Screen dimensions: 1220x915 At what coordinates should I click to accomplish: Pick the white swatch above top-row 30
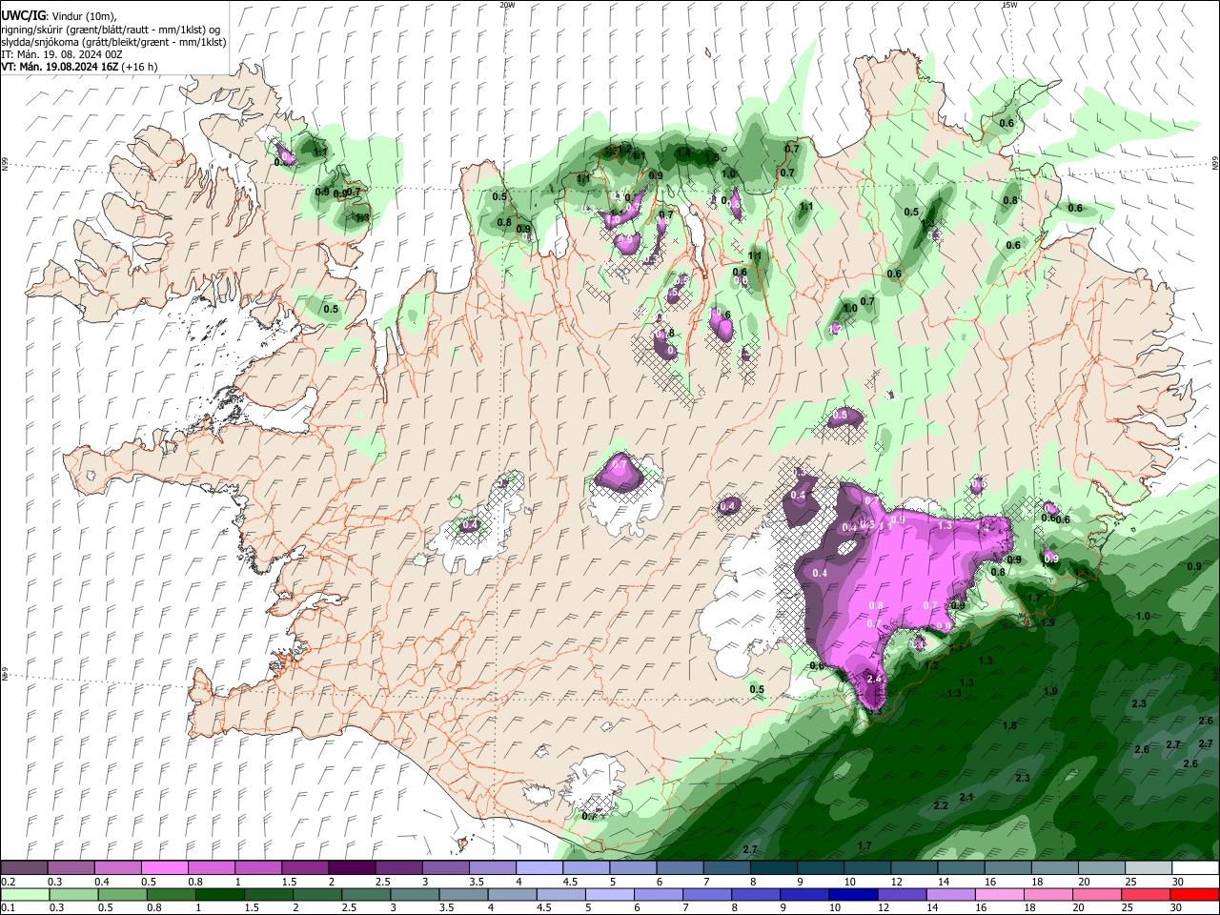pyautogui.click(x=1195, y=868)
